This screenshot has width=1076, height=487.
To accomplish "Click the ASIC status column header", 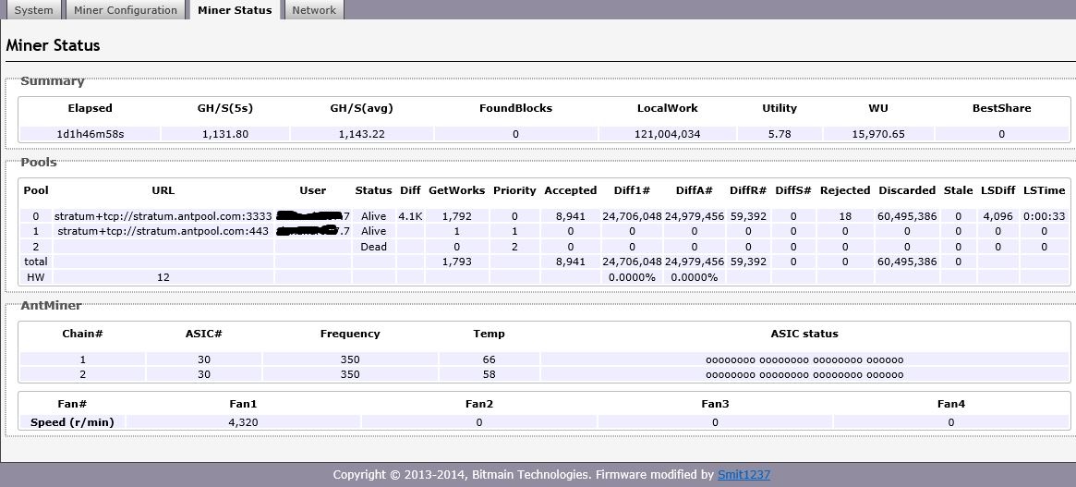I will [x=804, y=334].
